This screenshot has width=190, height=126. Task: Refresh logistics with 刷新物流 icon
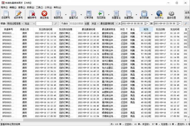point(58,14)
